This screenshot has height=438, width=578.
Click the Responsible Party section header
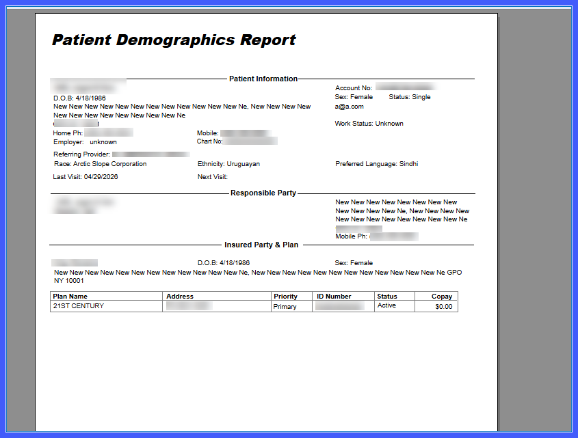263,193
